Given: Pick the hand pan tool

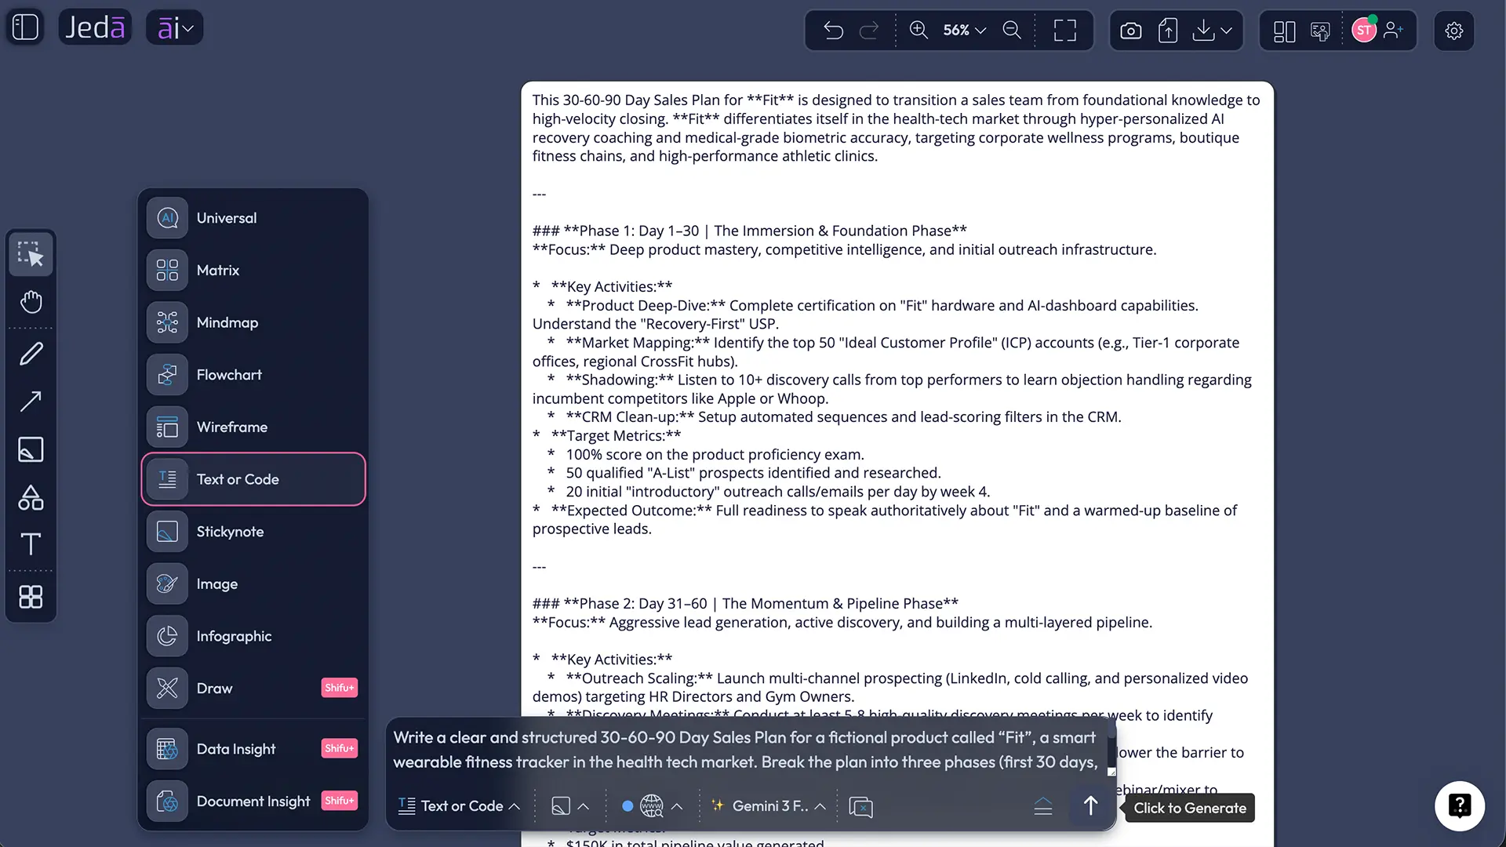Looking at the screenshot, I should click(31, 302).
